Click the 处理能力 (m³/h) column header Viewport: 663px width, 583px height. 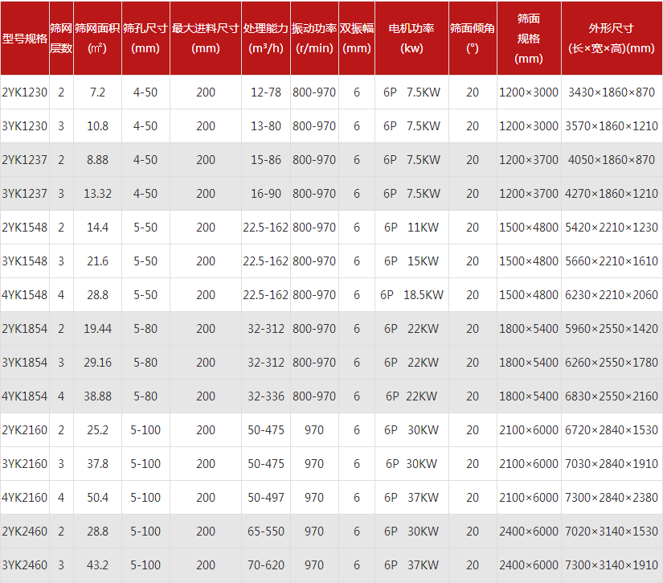[x=266, y=38]
